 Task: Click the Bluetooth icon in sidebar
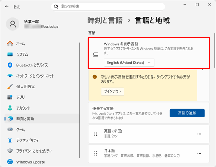[10, 65]
